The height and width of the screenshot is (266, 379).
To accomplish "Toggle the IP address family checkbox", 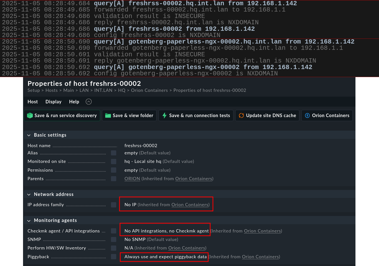I will click(114, 205).
